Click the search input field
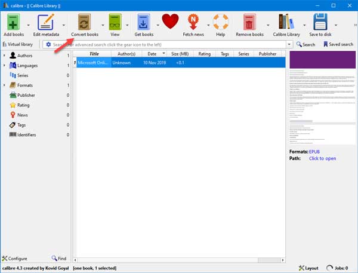The width and height of the screenshot is (358, 273). coord(169,44)
